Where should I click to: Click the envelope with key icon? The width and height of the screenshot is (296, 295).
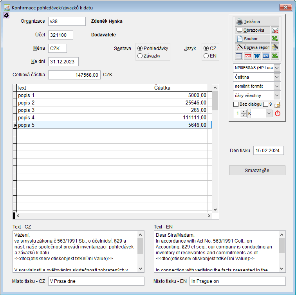pyautogui.click(x=277, y=105)
